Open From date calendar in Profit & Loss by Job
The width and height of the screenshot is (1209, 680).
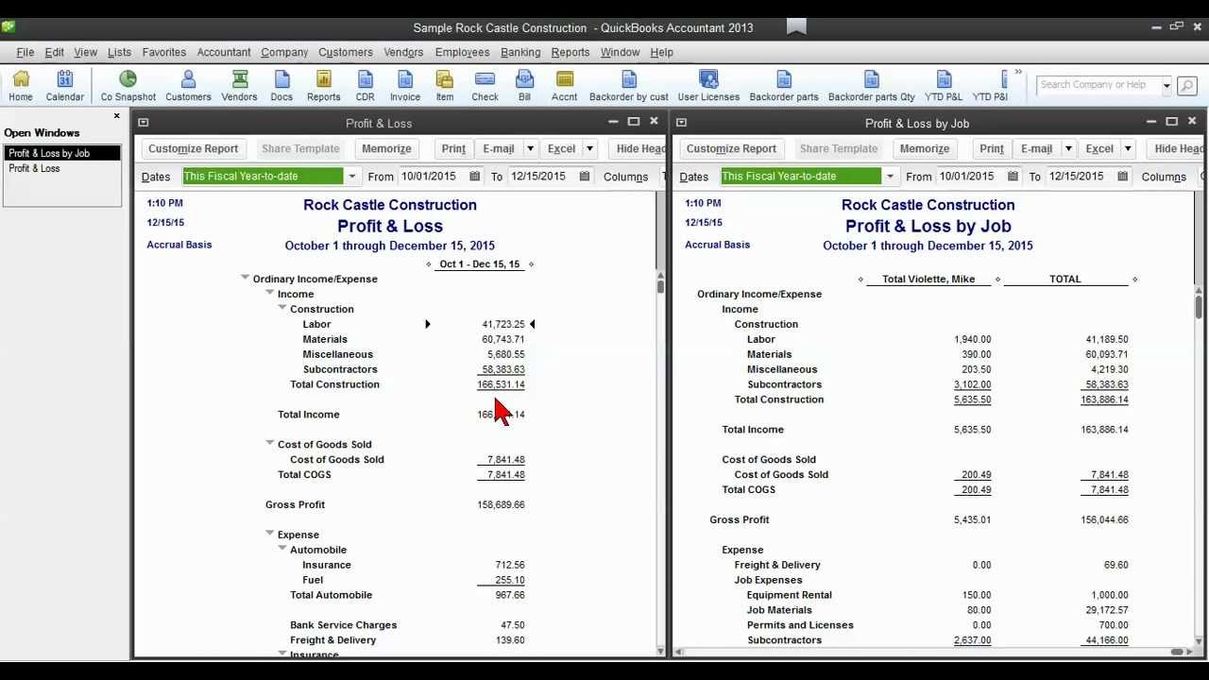[1013, 176]
